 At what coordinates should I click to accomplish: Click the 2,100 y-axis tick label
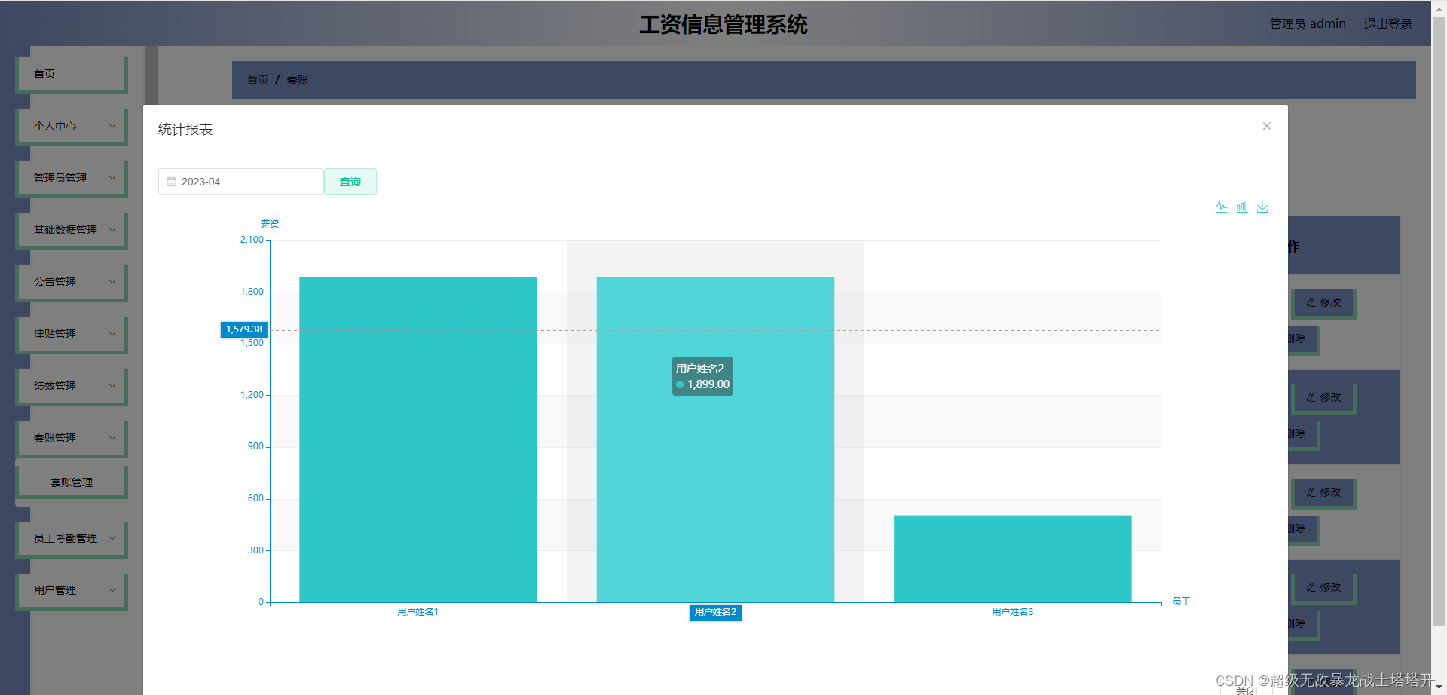[x=252, y=240]
